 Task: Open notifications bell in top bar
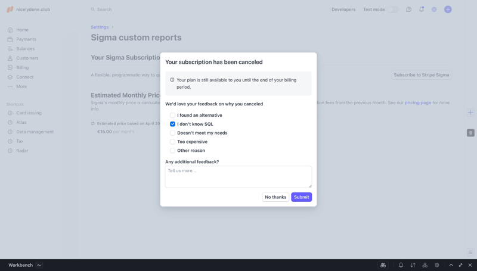[422, 10]
